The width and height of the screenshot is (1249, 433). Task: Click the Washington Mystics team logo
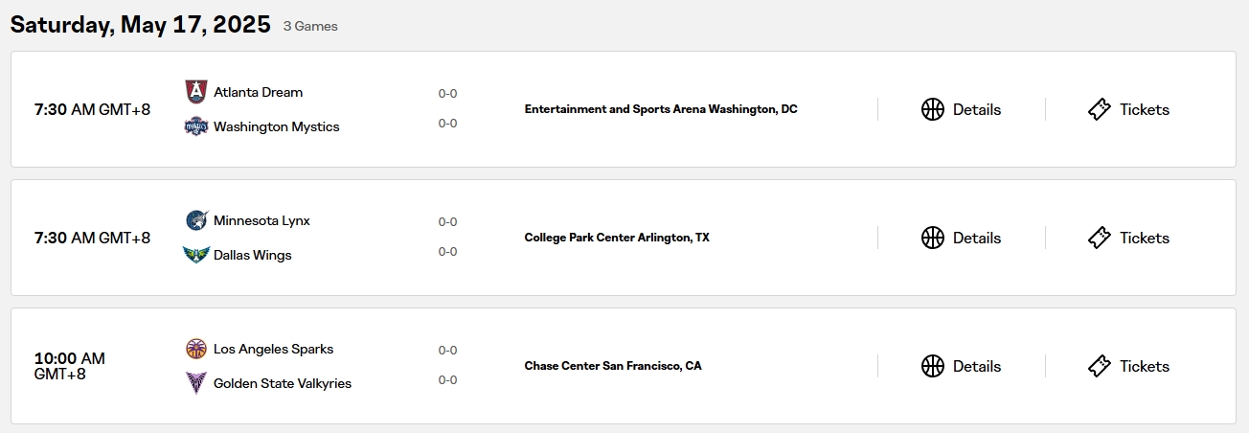pos(195,126)
